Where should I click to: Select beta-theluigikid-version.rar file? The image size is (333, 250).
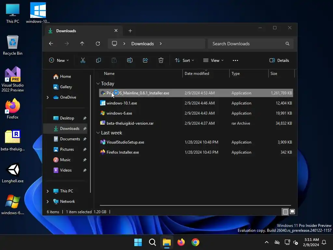tap(196, 123)
